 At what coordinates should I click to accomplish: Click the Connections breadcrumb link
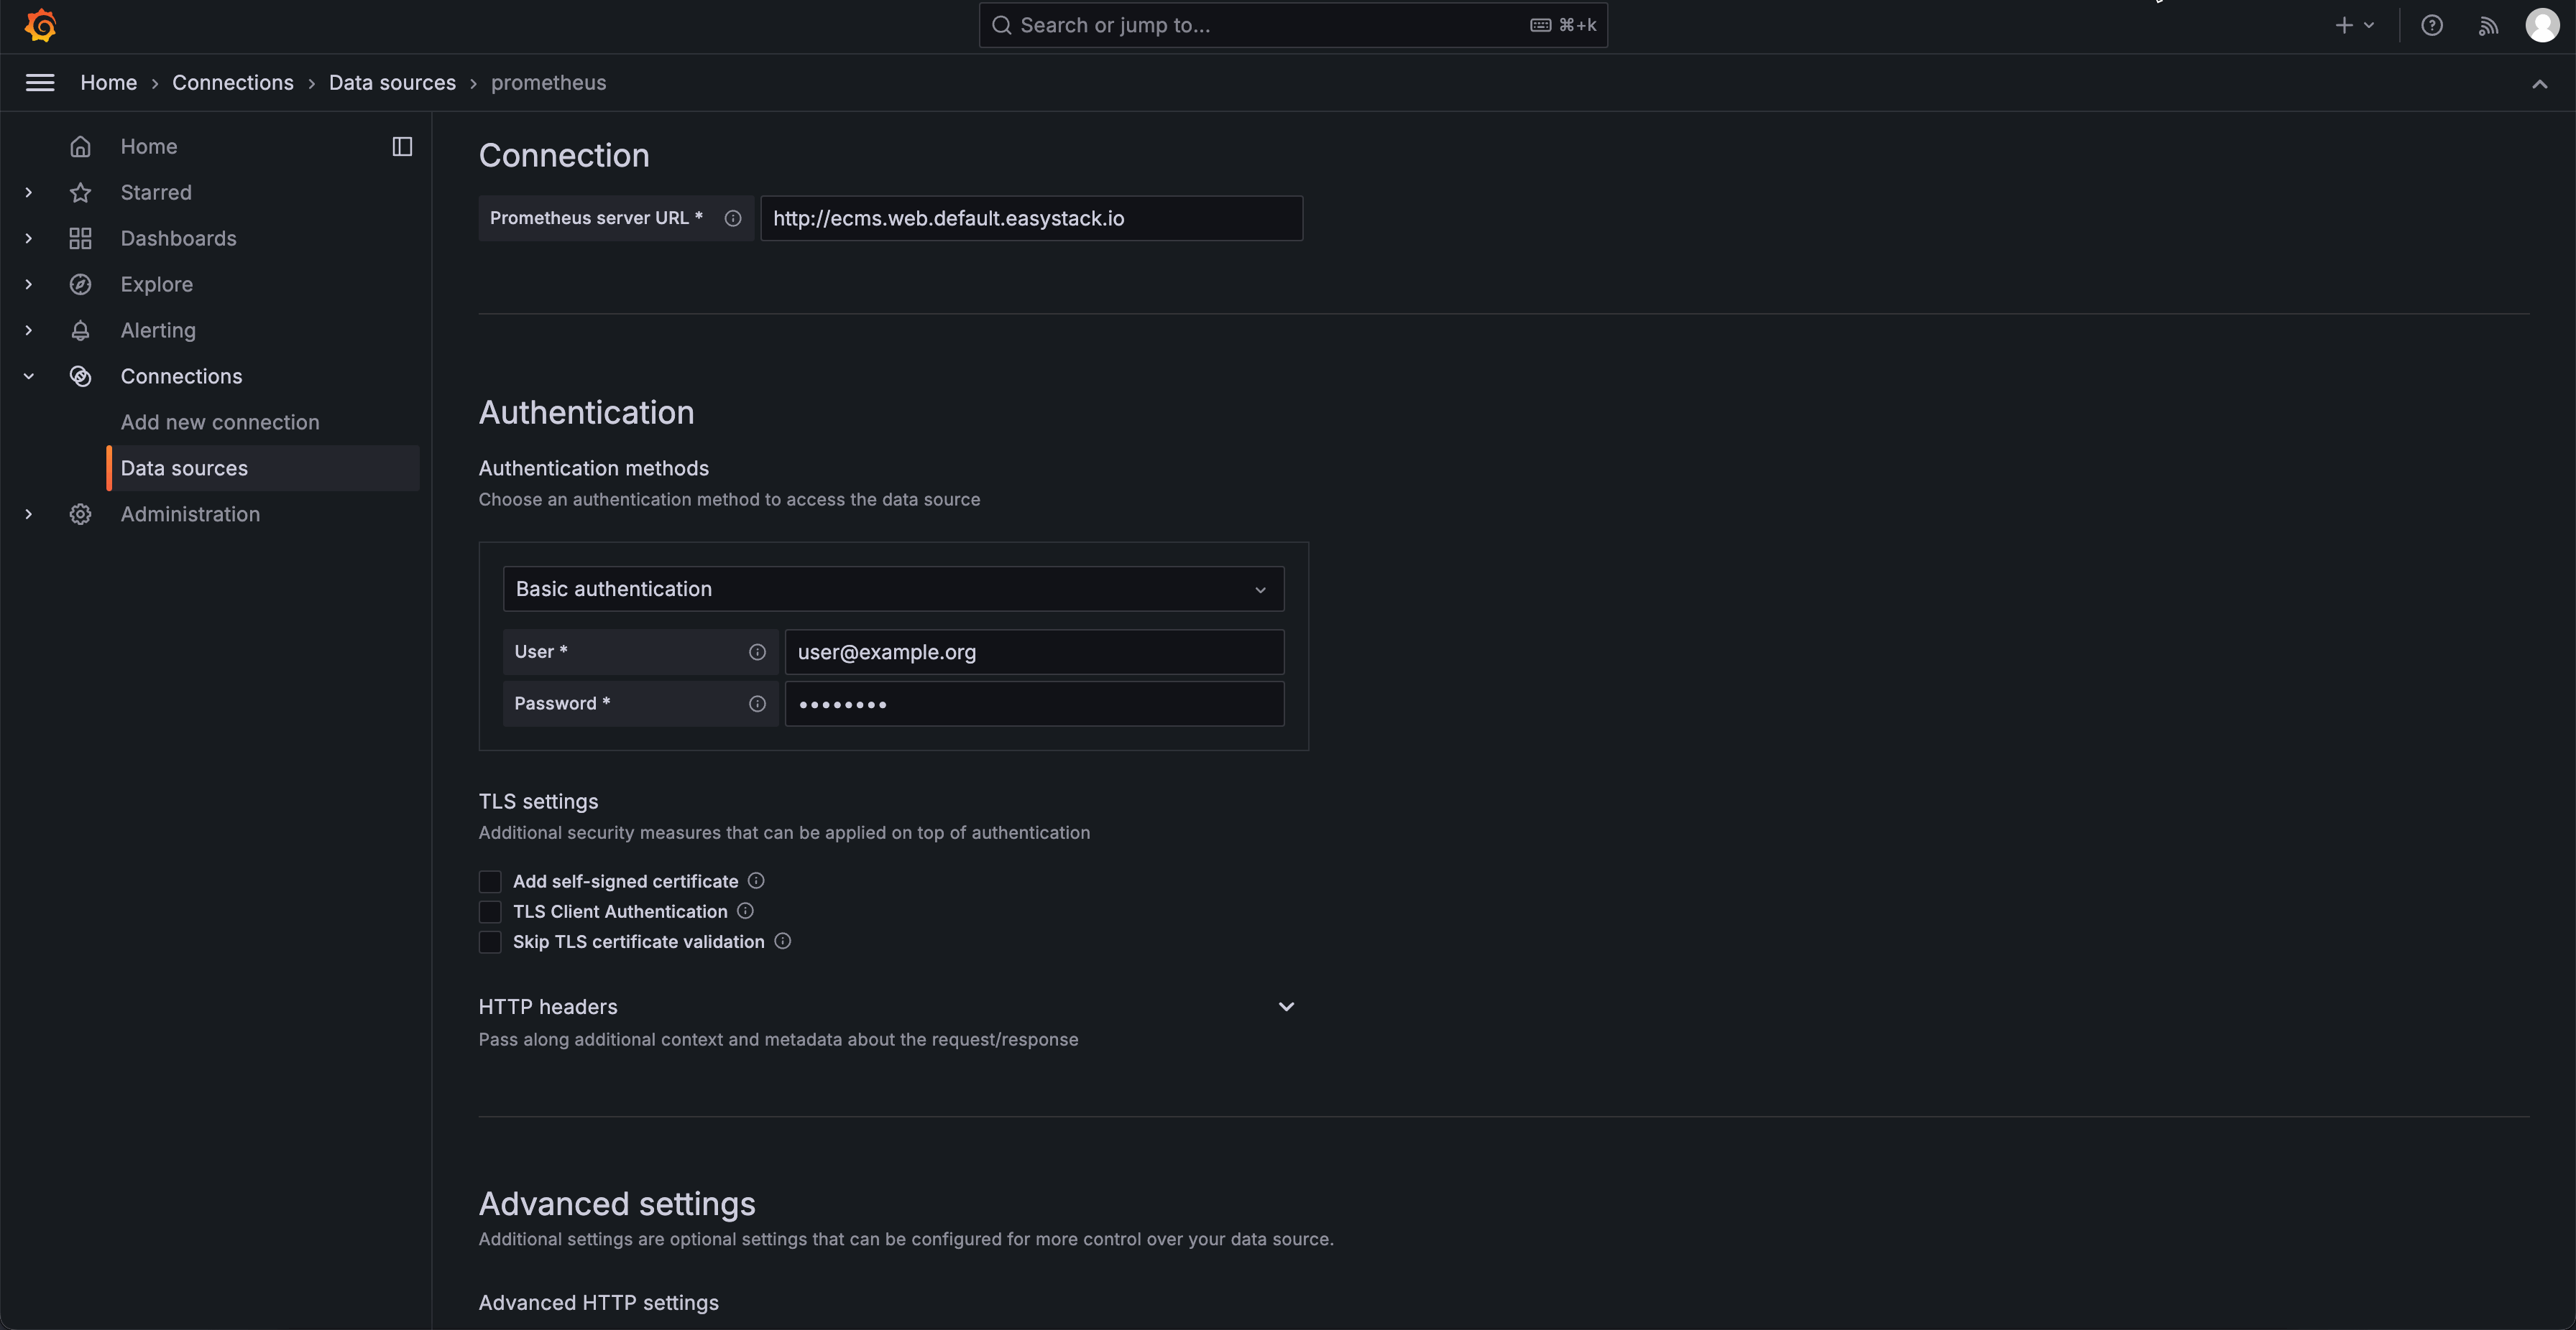point(233,83)
